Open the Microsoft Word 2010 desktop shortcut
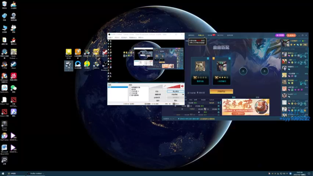This screenshot has width=313, height=176. click(4, 150)
